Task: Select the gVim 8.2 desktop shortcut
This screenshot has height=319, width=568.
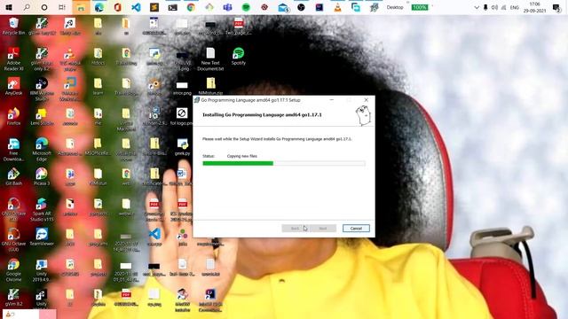Action: pyautogui.click(x=14, y=298)
